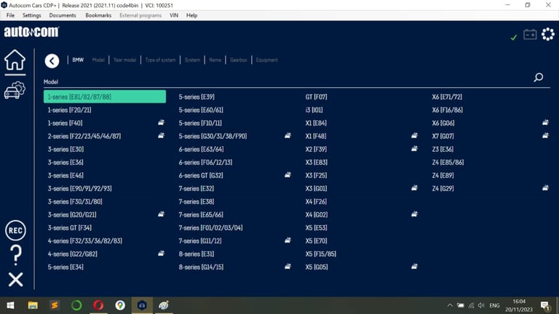Click car icon beside X7 [G07]
The image size is (559, 314).
point(545,136)
